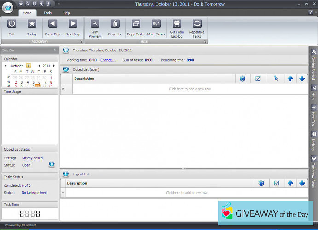
Task: Open the Help ribbon tab
Action: coord(67,13)
